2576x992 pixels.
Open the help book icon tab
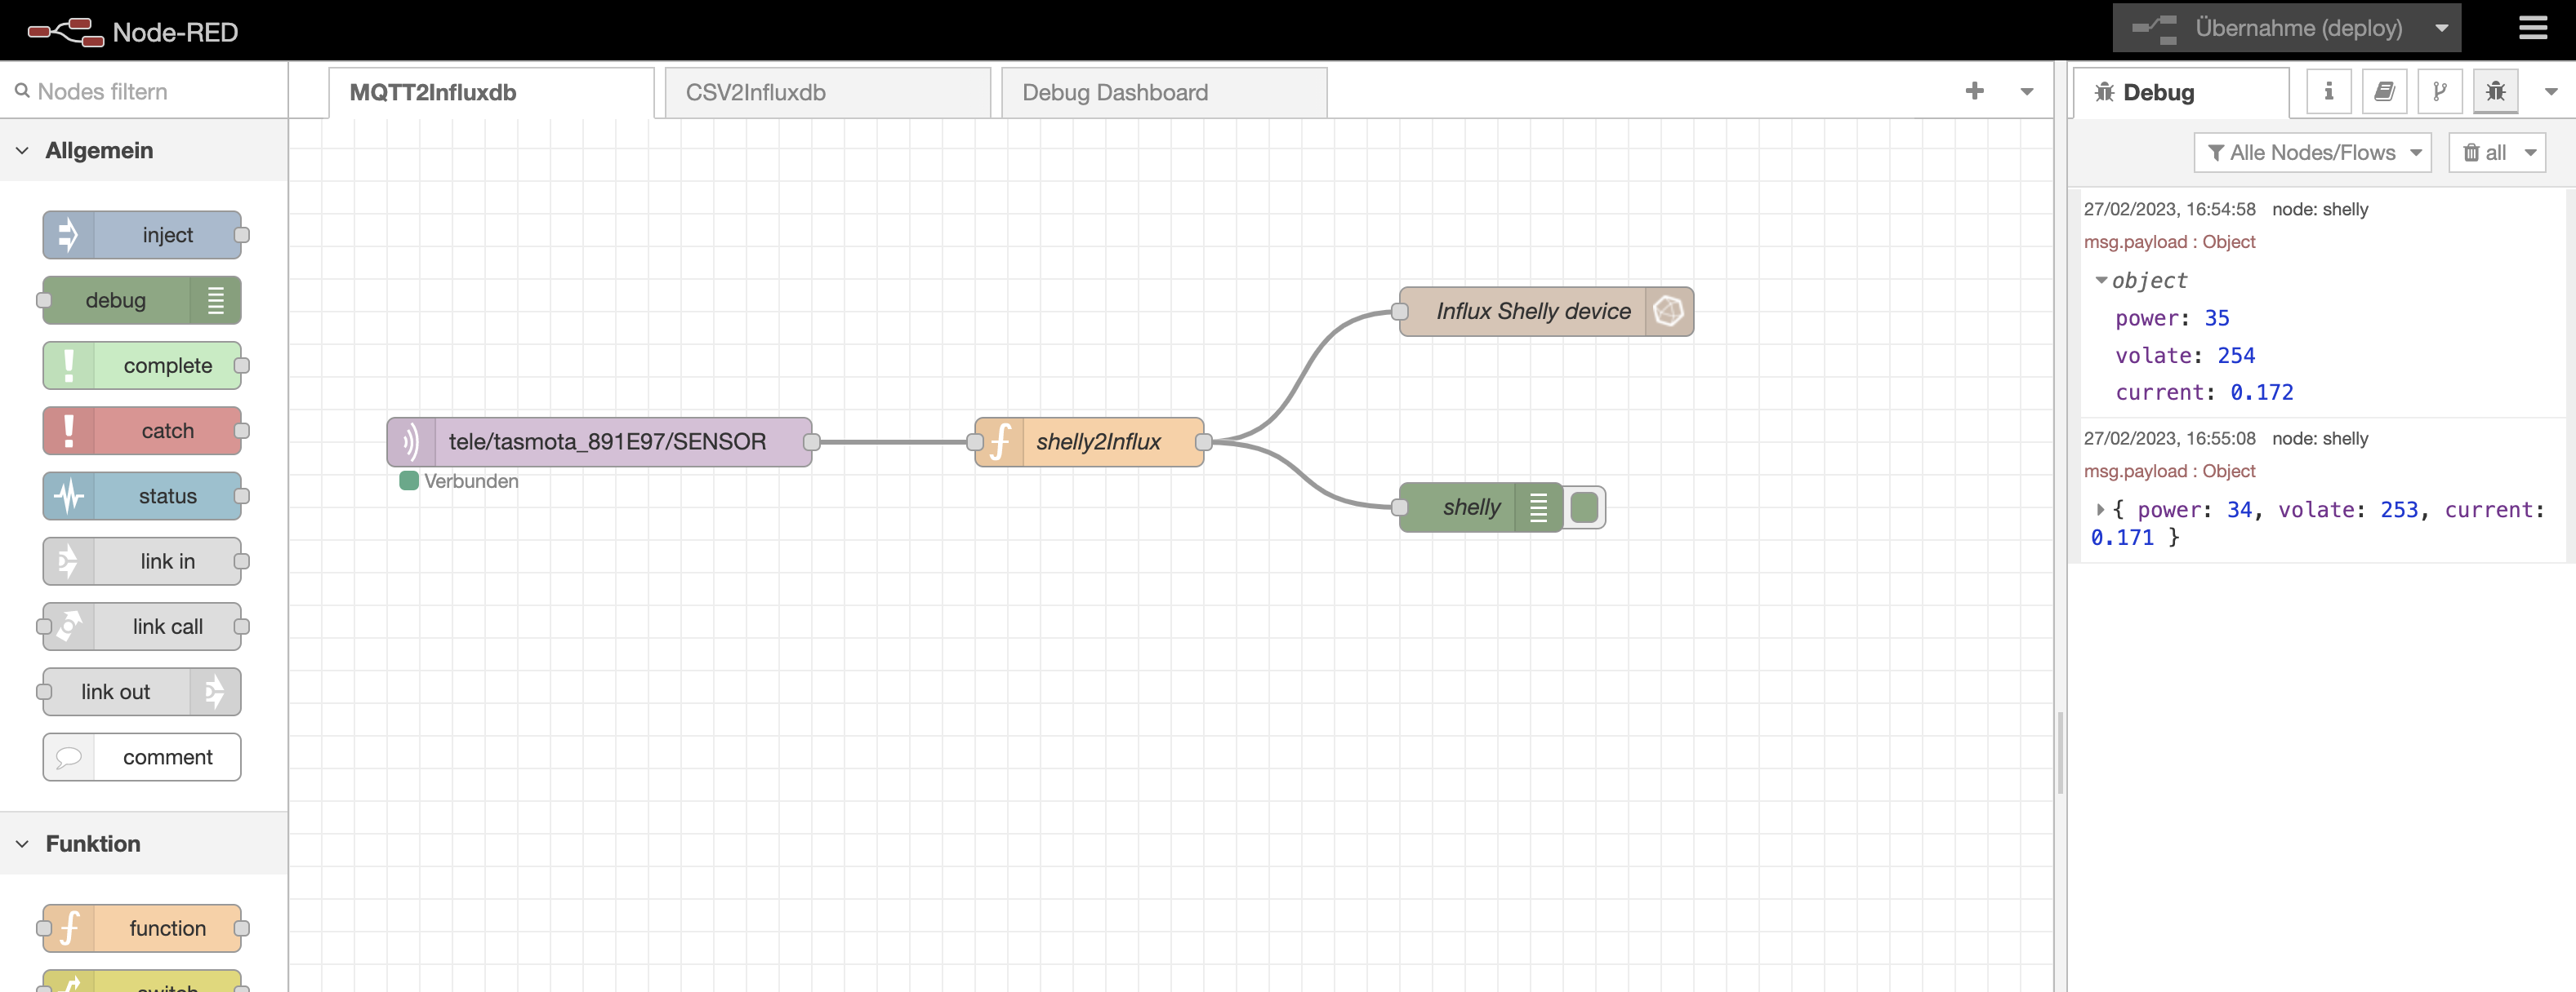pyautogui.click(x=2384, y=92)
